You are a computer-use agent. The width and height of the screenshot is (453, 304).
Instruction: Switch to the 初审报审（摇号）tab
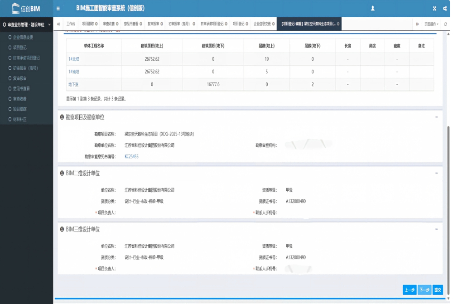point(179,24)
